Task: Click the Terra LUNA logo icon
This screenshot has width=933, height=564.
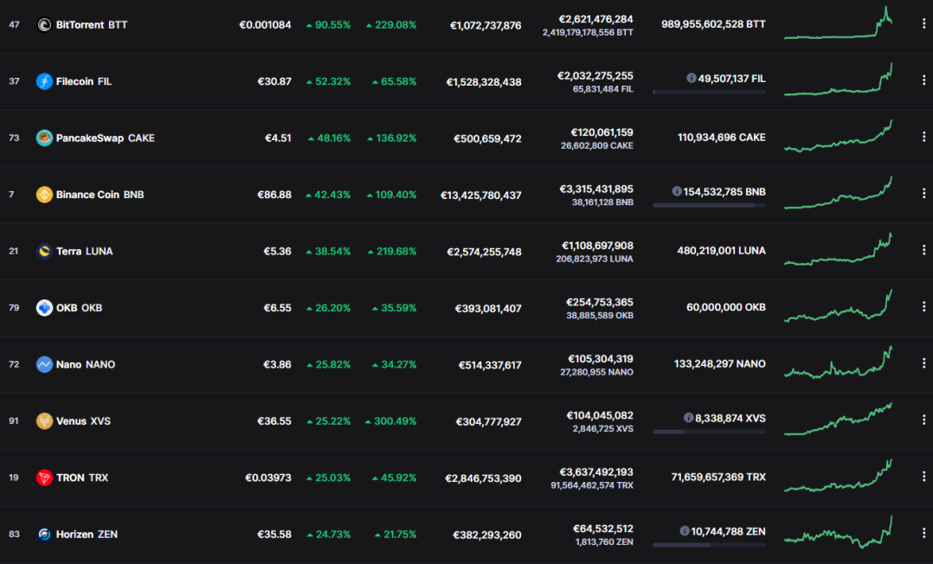Action: click(x=44, y=251)
